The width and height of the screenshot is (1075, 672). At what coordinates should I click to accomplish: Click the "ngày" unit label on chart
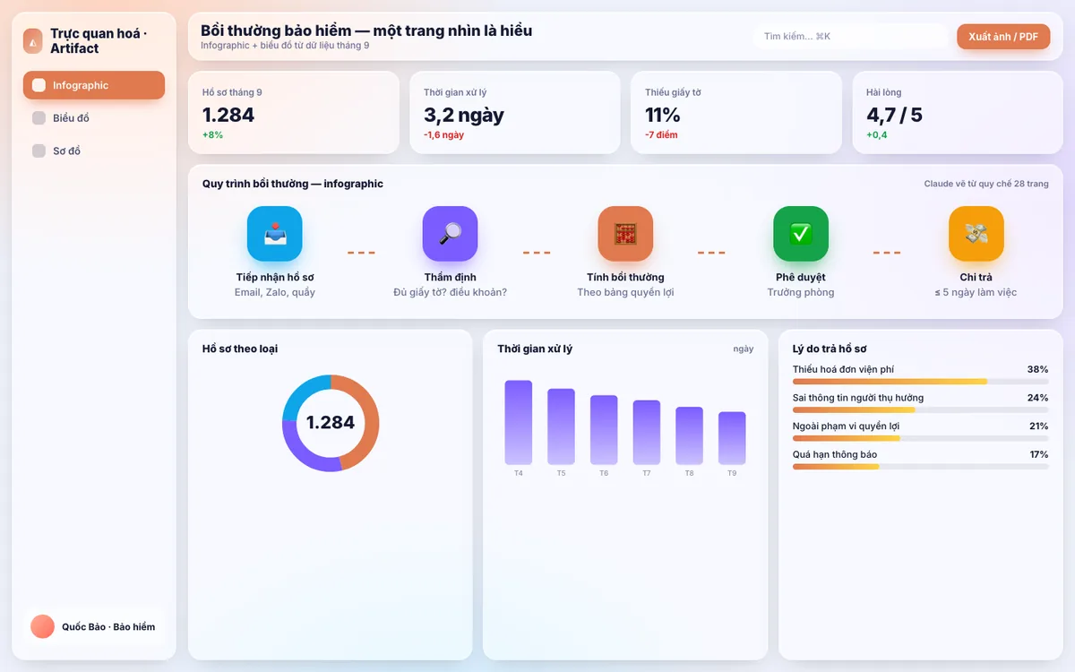pyautogui.click(x=744, y=349)
